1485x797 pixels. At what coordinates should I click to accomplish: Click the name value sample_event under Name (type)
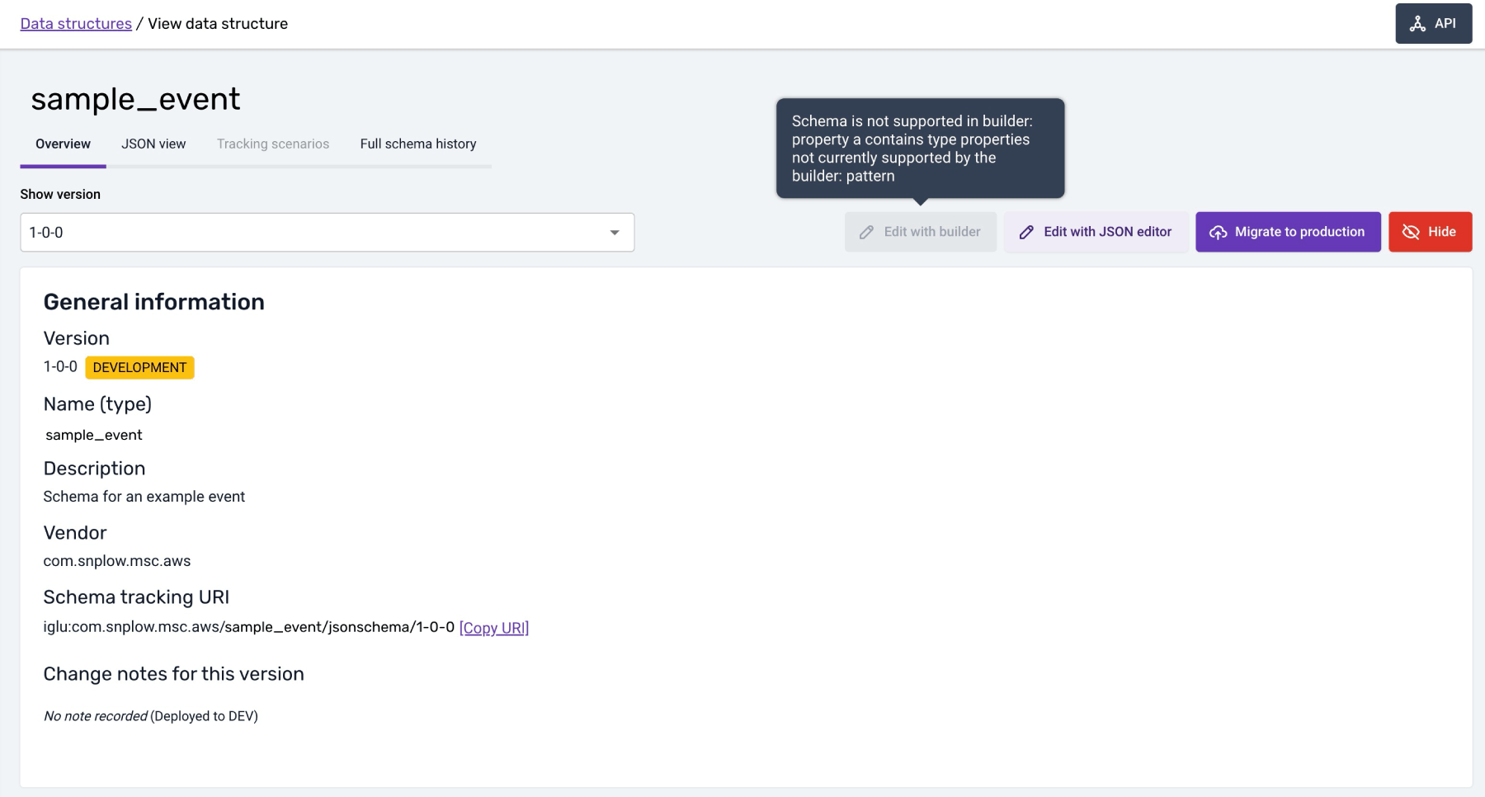point(94,435)
